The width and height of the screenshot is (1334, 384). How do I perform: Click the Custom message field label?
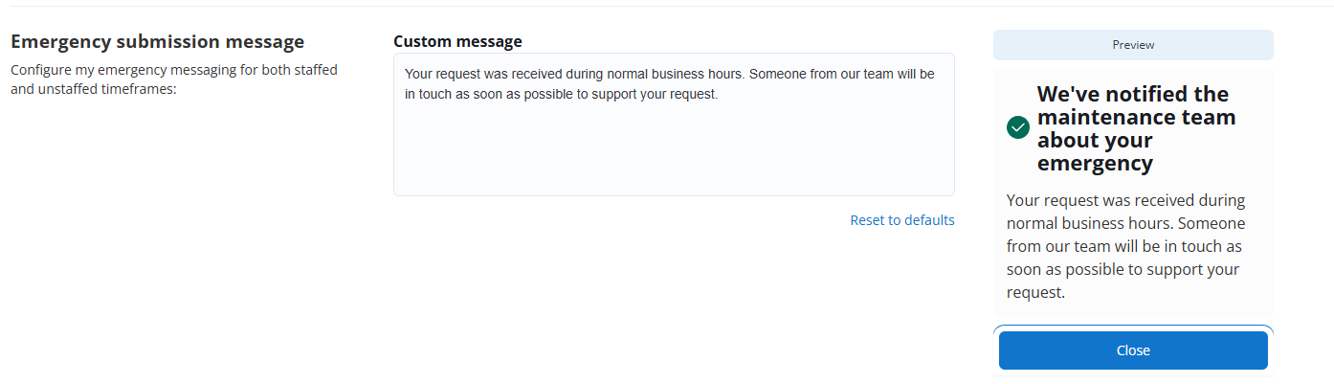(x=457, y=41)
